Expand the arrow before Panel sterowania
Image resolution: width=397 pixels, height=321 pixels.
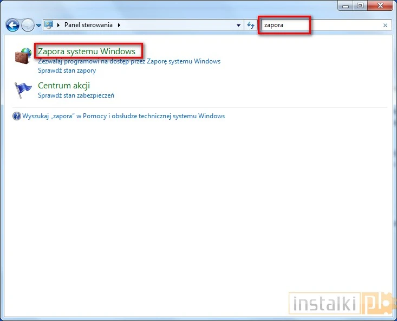pyautogui.click(x=58, y=25)
